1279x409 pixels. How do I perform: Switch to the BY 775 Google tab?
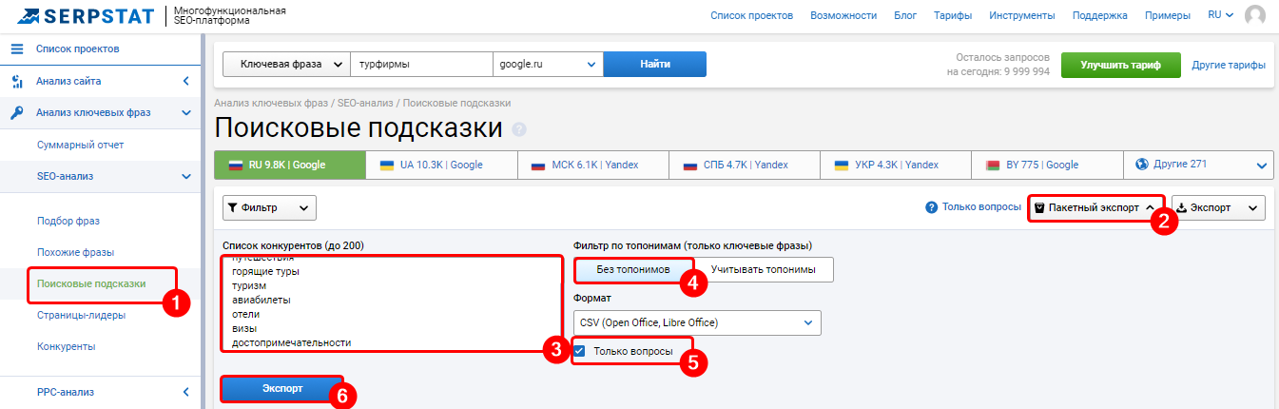(1047, 165)
